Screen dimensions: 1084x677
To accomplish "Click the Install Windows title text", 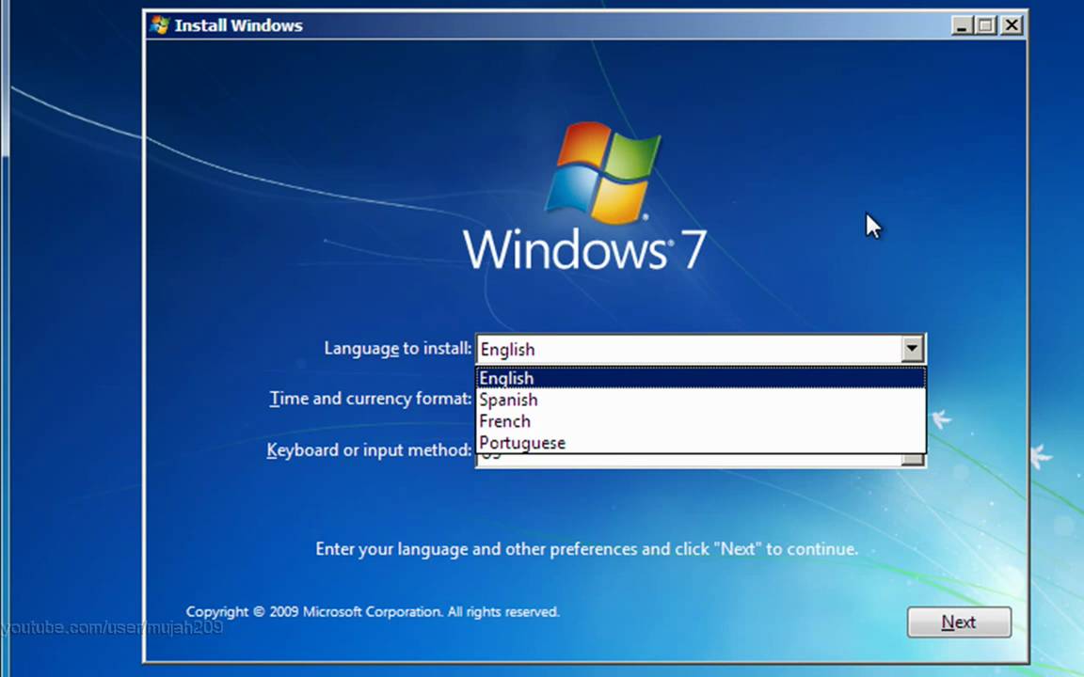I will tap(238, 25).
